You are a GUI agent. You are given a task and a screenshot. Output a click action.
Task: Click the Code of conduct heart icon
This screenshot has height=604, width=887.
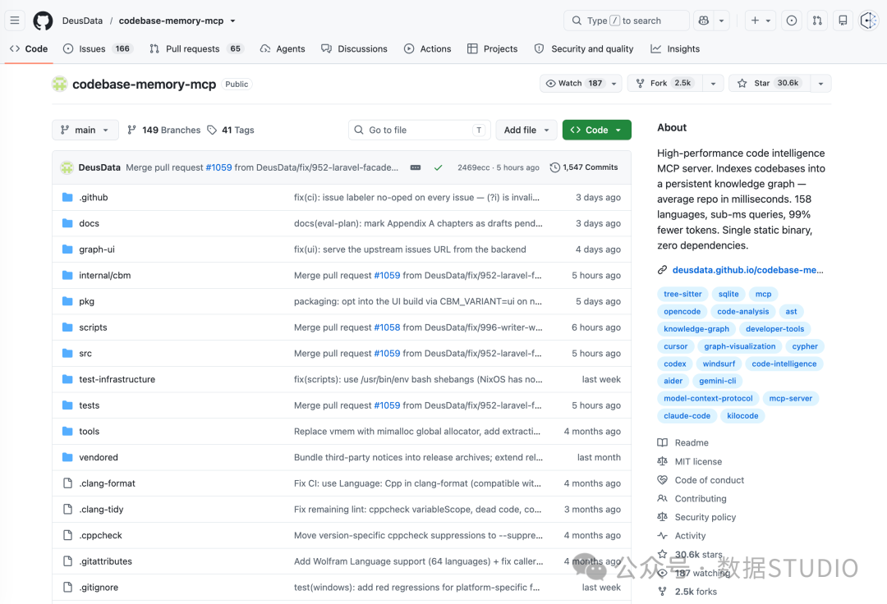point(662,480)
